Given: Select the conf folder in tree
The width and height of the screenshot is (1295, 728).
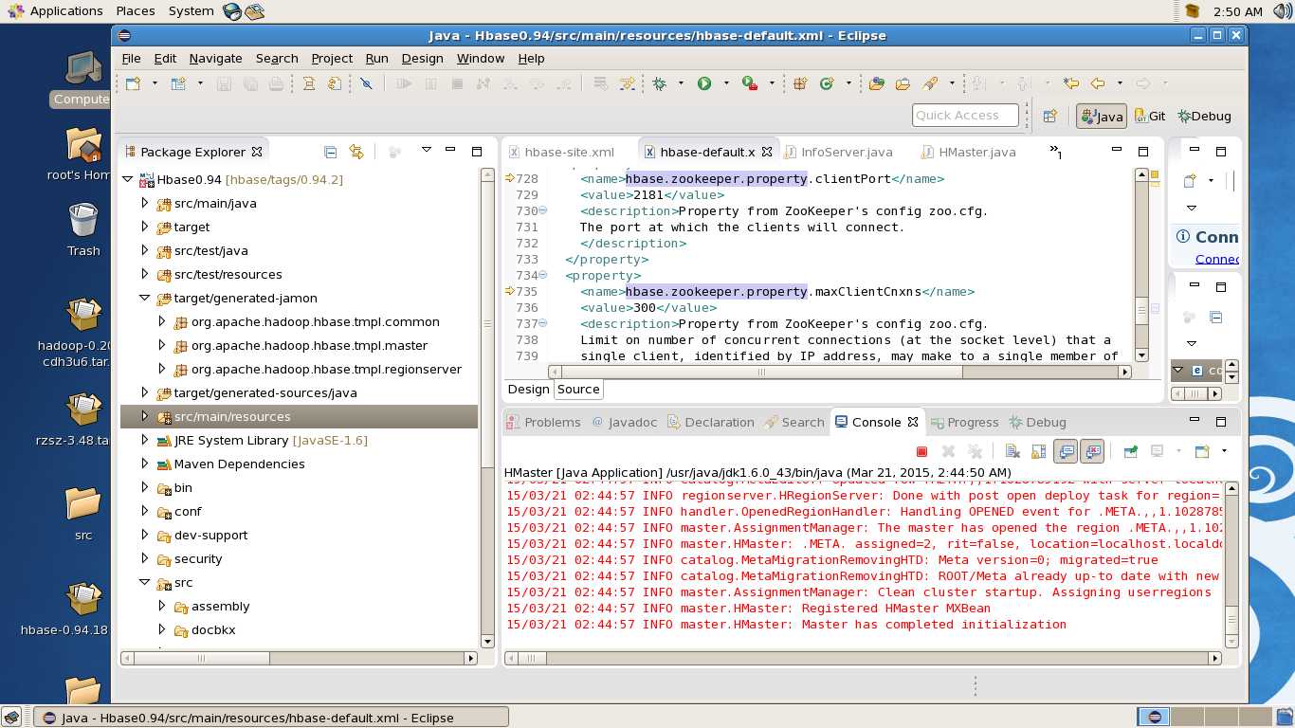Looking at the screenshot, I should click(x=187, y=511).
